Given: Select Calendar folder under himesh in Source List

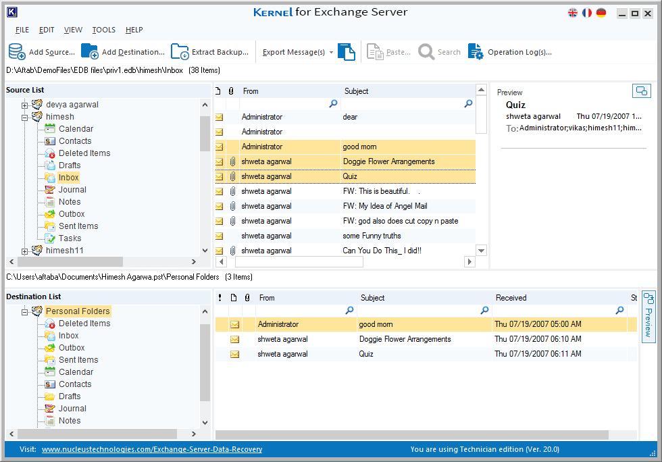Looking at the screenshot, I should (76, 129).
